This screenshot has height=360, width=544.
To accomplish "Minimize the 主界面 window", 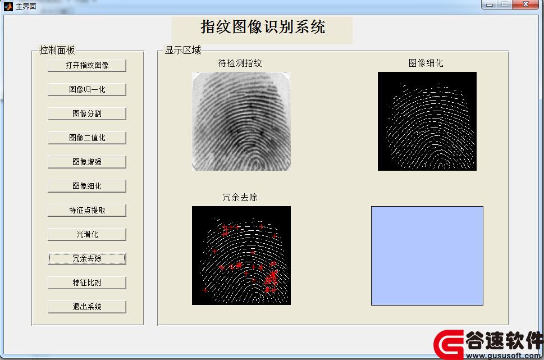I will (490, 4).
